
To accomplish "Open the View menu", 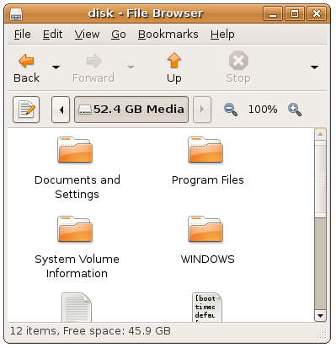I will pos(87,35).
